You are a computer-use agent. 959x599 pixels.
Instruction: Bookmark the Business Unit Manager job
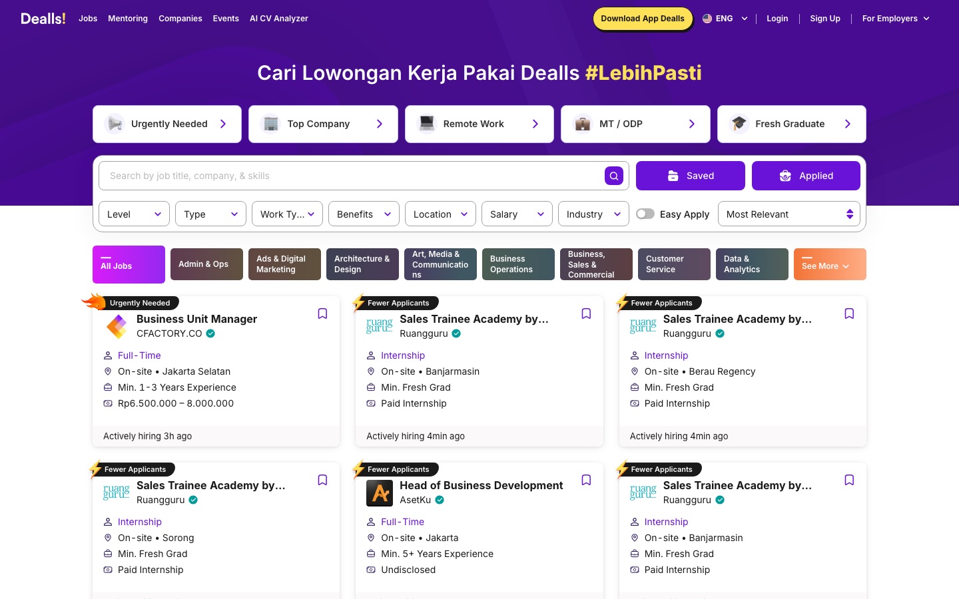point(322,313)
